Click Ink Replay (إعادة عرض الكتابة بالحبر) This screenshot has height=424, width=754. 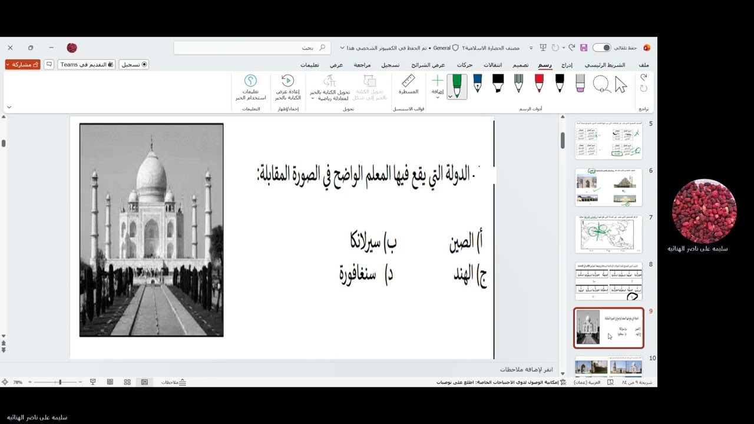tap(287, 87)
